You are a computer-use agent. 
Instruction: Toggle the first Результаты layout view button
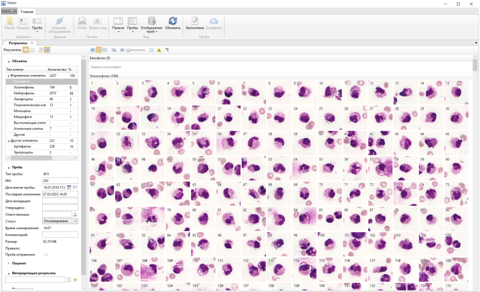26,50
